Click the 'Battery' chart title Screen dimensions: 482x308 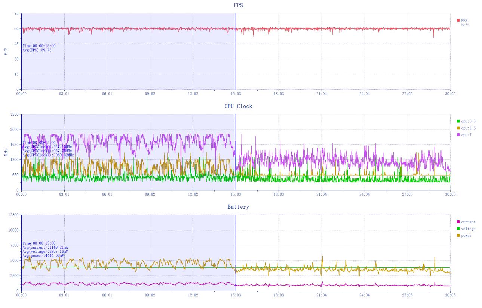[x=238, y=207]
